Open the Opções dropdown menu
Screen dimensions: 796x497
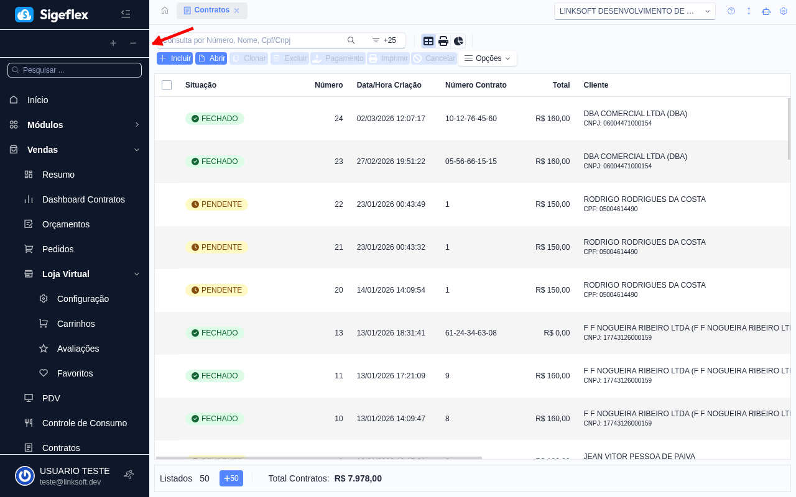pyautogui.click(x=488, y=58)
